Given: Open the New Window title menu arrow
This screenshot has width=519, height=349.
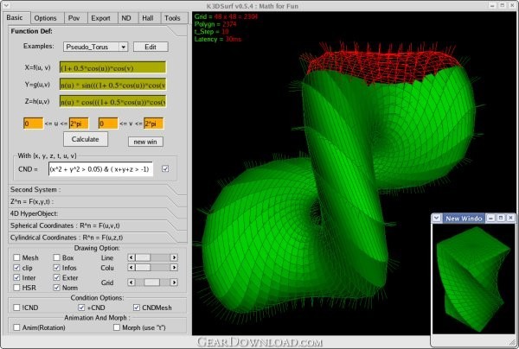Looking at the screenshot, I should coord(437,218).
